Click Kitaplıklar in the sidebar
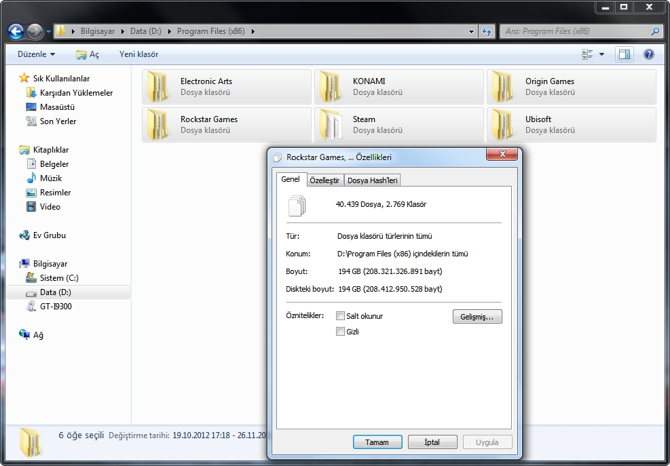The width and height of the screenshot is (670, 466). pos(51,150)
